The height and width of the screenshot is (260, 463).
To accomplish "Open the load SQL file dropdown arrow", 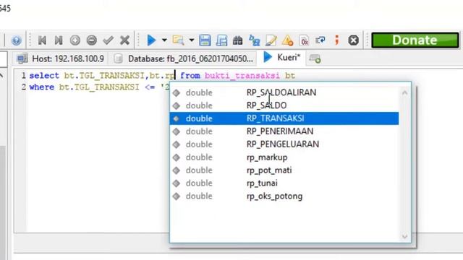I will tap(192, 40).
